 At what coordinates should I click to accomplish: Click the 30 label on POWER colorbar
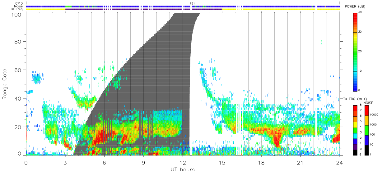(361, 32)
